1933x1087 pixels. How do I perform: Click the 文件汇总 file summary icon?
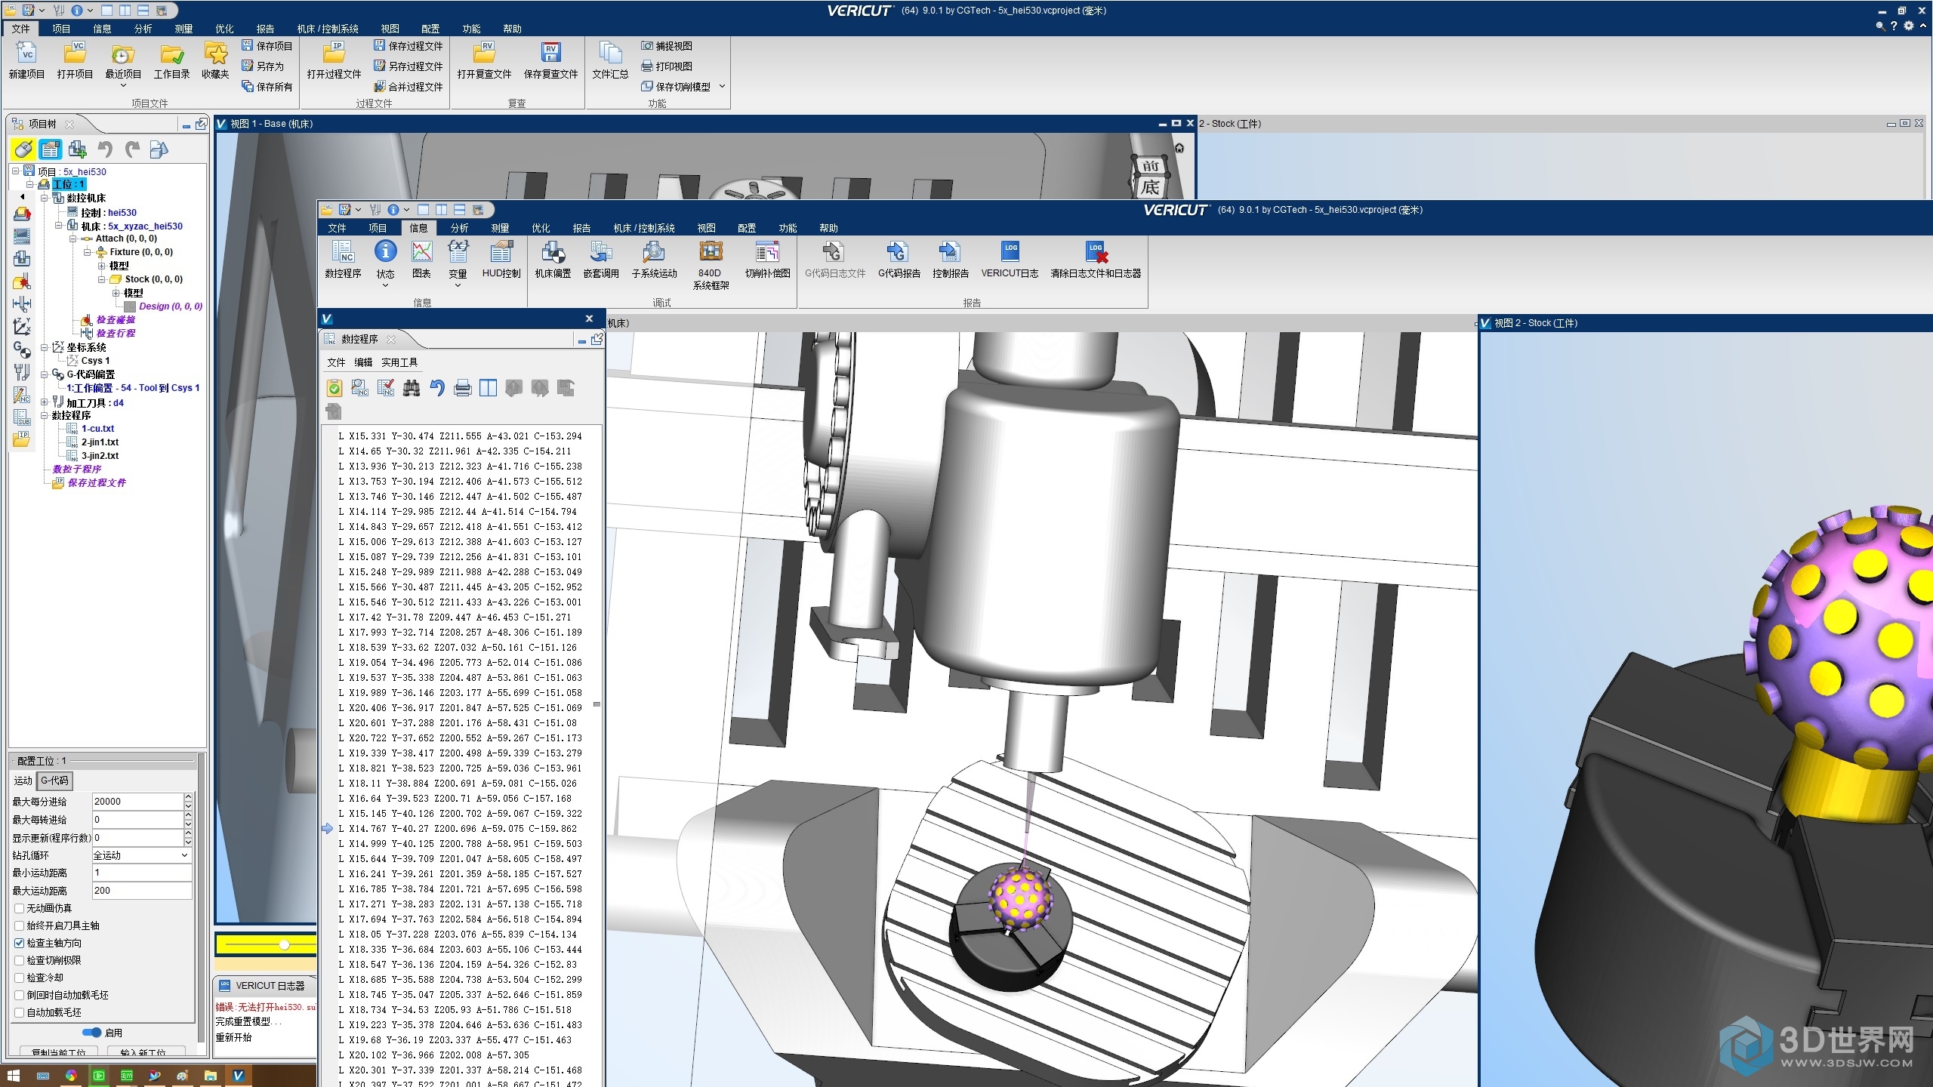610,54
